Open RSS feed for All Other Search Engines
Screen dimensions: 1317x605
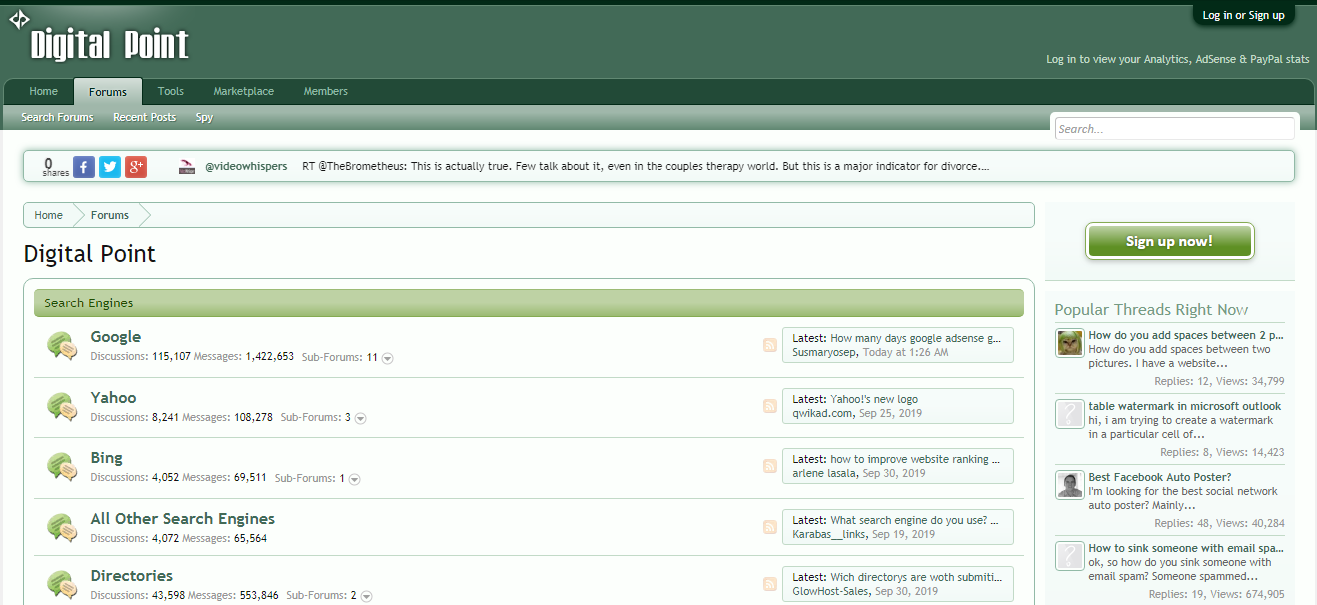click(770, 527)
